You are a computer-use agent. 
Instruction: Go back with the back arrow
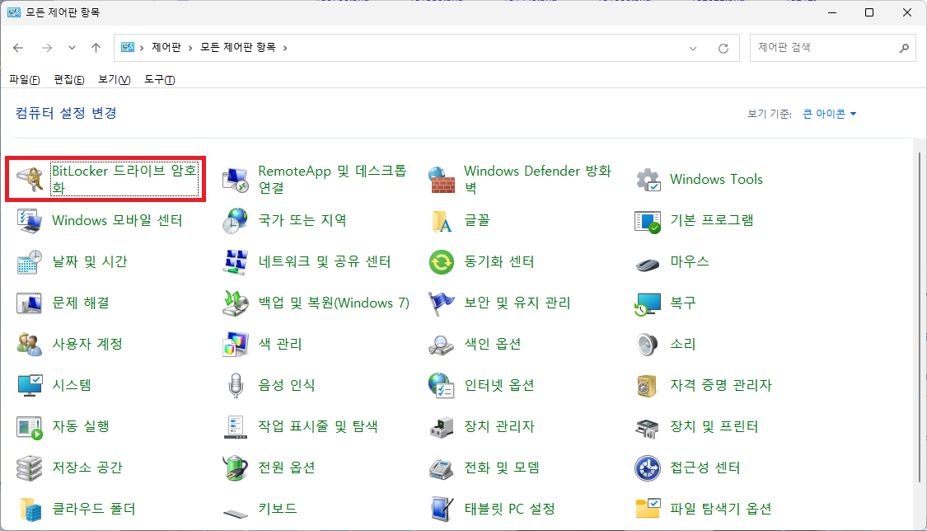pyautogui.click(x=18, y=48)
